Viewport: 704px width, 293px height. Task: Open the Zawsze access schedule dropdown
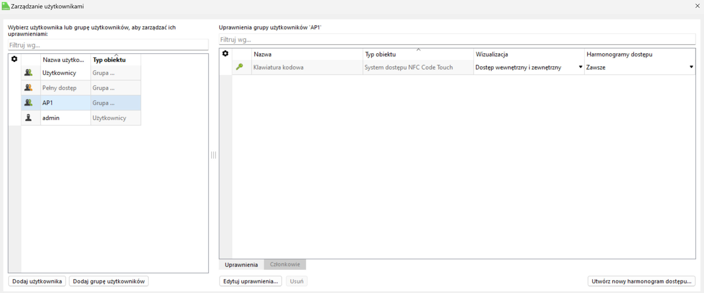[x=691, y=67]
